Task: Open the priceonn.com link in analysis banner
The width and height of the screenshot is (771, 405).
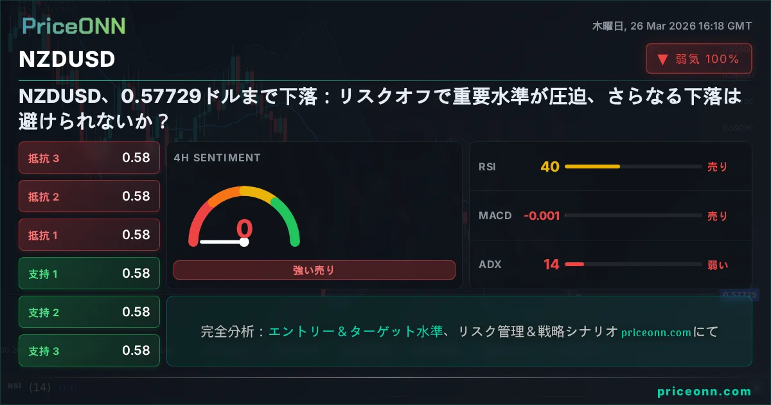Action: (x=656, y=333)
